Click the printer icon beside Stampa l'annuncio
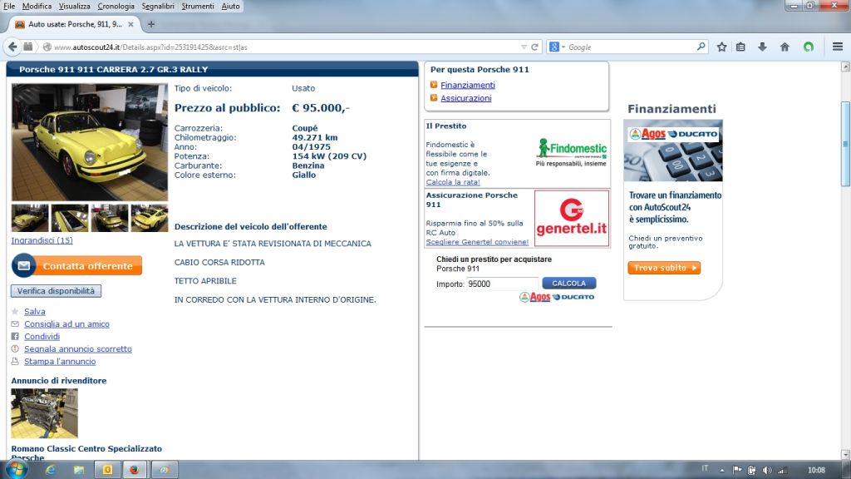Screen dimensions: 851x479 coord(15,362)
